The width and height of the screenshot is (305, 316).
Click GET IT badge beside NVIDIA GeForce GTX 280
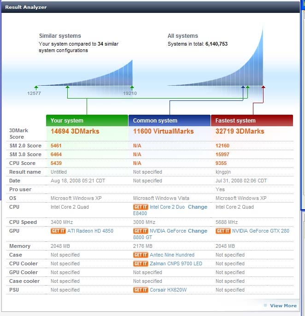[x=223, y=231]
